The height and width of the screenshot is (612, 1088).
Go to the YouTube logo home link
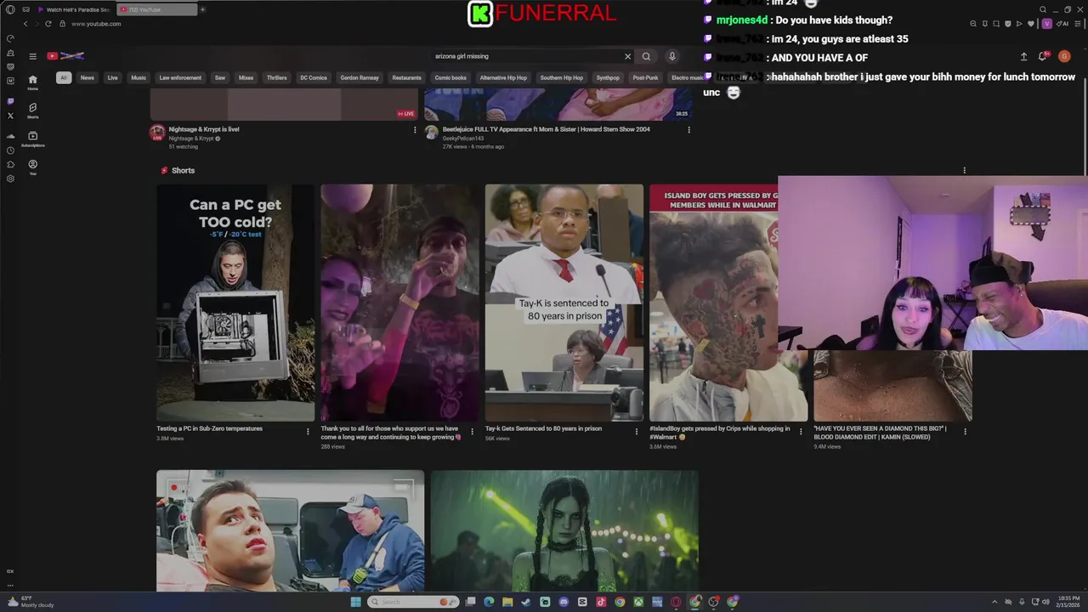[x=65, y=56]
